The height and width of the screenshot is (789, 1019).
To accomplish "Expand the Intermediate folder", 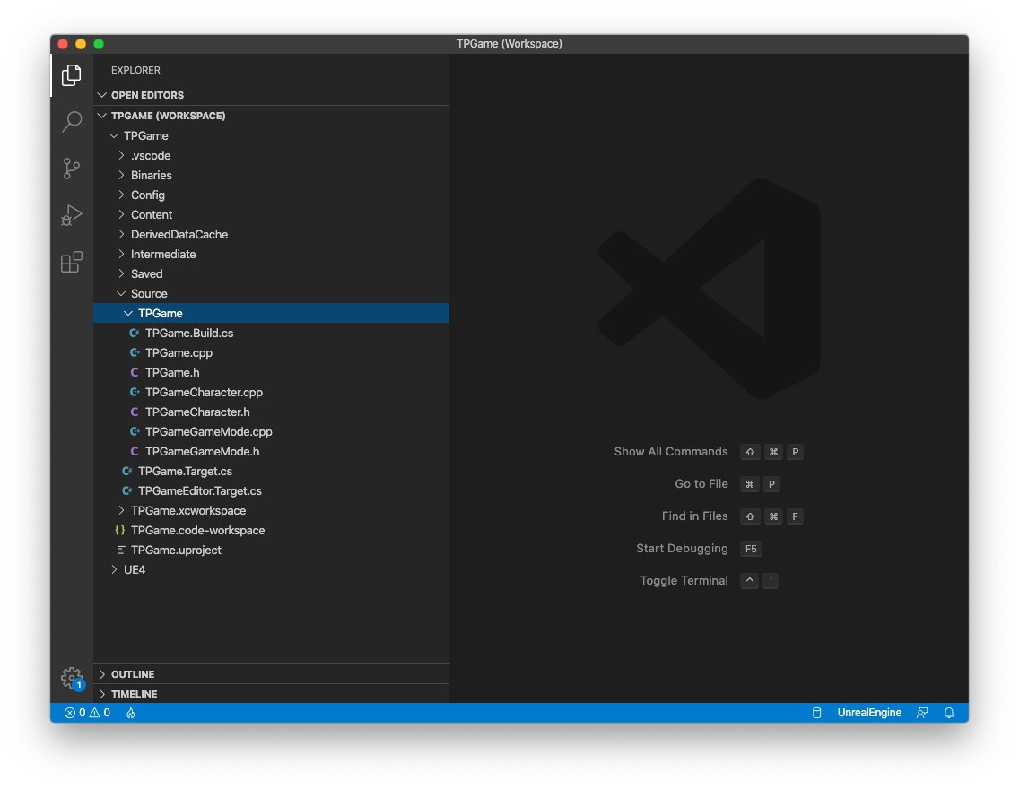I will 271,254.
